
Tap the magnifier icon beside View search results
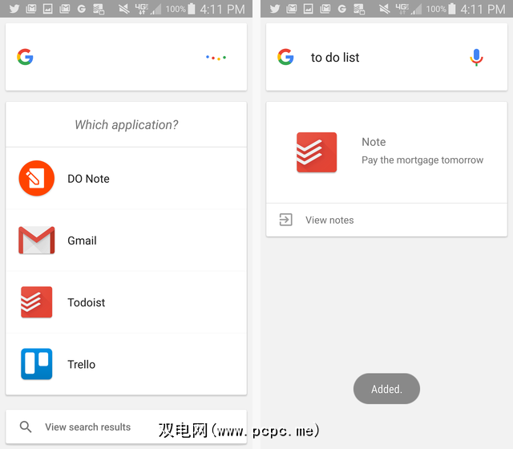(26, 427)
